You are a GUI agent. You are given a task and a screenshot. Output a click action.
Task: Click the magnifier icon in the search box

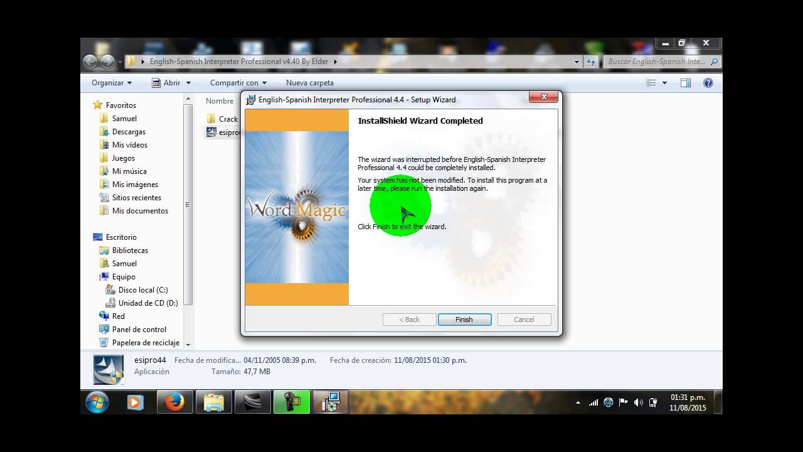point(715,62)
